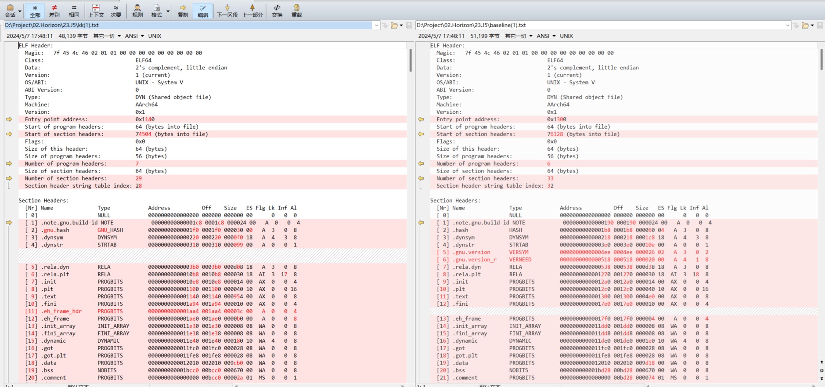Screen dimensions: 825x387
Task: Click the 格式 (Format) file icon
Action: point(156,11)
